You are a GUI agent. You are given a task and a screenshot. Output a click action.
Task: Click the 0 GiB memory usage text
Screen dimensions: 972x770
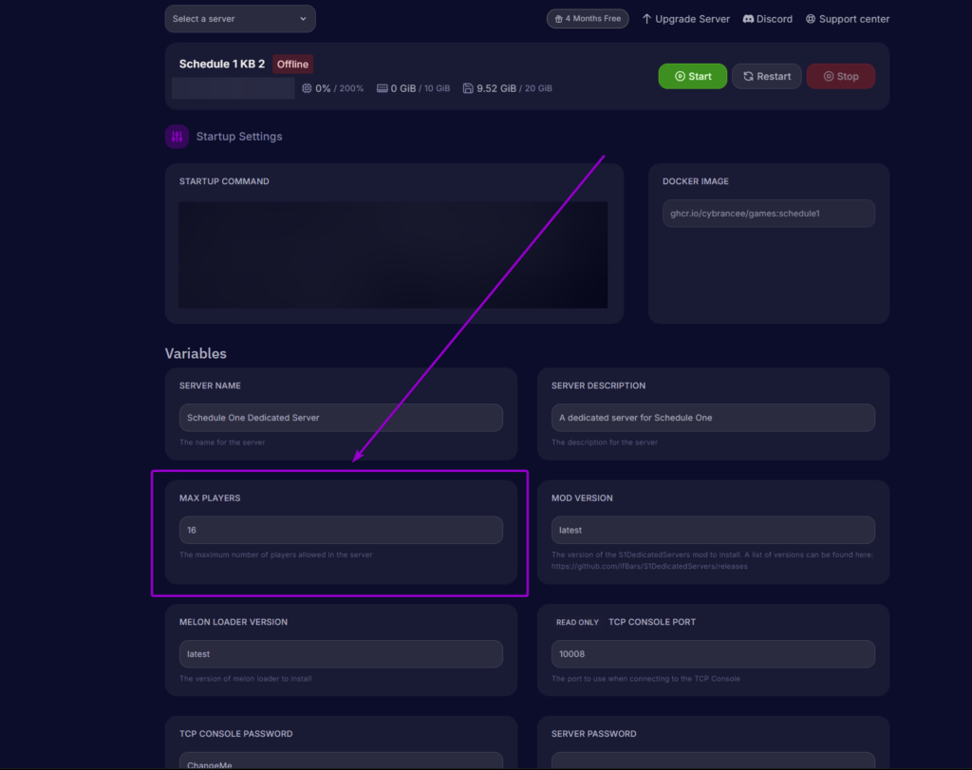(x=402, y=88)
